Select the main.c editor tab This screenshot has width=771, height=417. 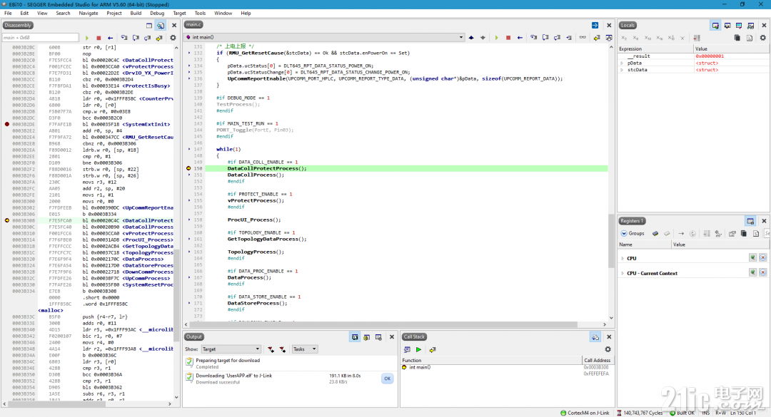coord(193,24)
